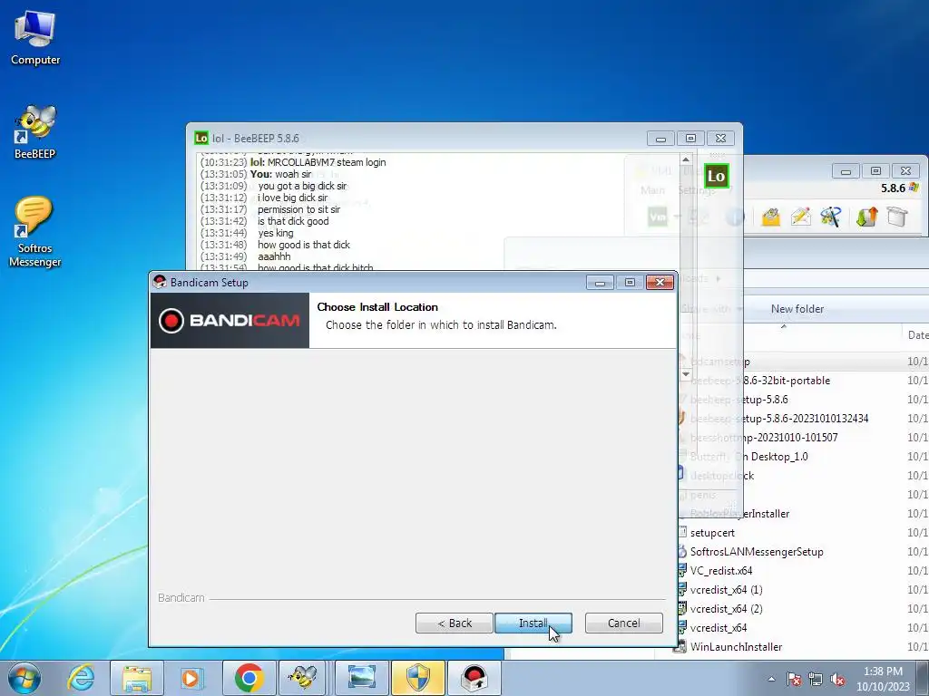Click BeeBEEP yellow mailbox toolbar icon
929x696 pixels.
(x=770, y=217)
